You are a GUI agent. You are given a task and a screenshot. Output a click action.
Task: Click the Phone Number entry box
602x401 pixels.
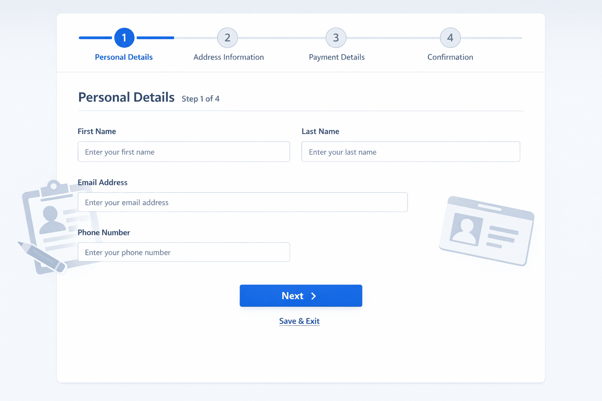183,252
